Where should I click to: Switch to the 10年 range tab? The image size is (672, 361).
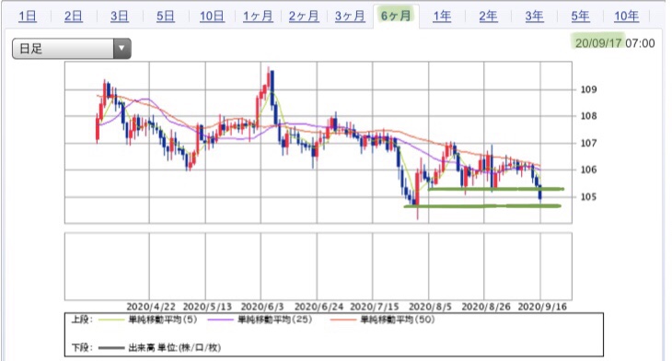(x=627, y=17)
